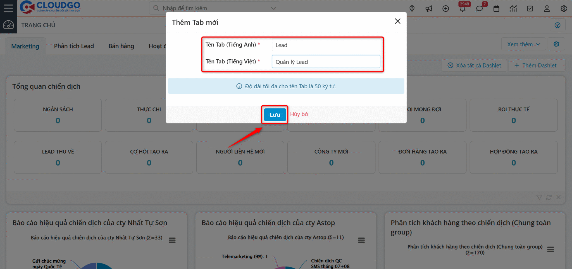Click the LEAD THU VỀ card
Image resolution: width=572 pixels, height=269 pixels.
coord(58,157)
